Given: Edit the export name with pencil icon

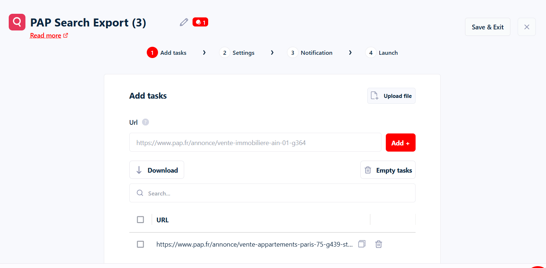Looking at the screenshot, I should 184,22.
